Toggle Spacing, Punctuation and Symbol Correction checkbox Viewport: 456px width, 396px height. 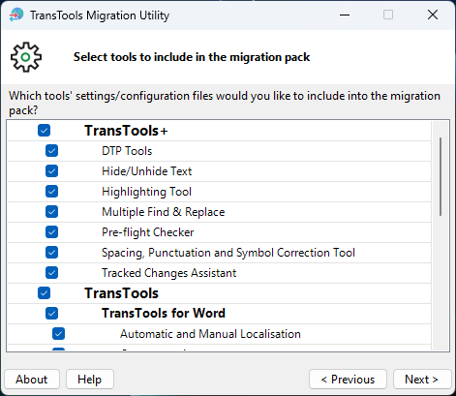click(x=51, y=253)
